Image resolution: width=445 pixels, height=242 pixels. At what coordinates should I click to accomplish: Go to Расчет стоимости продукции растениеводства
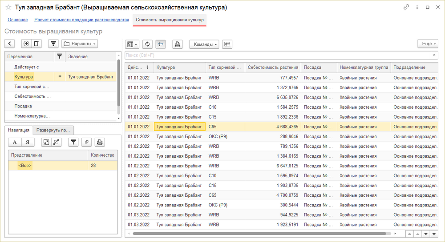click(81, 20)
